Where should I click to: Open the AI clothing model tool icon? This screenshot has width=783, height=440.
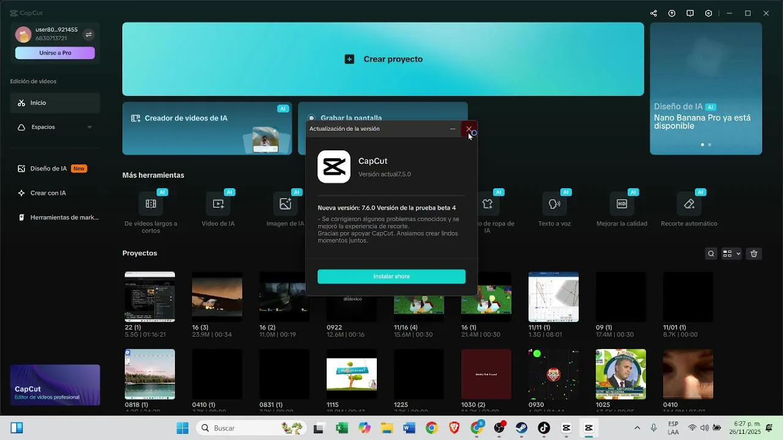pyautogui.click(x=488, y=204)
